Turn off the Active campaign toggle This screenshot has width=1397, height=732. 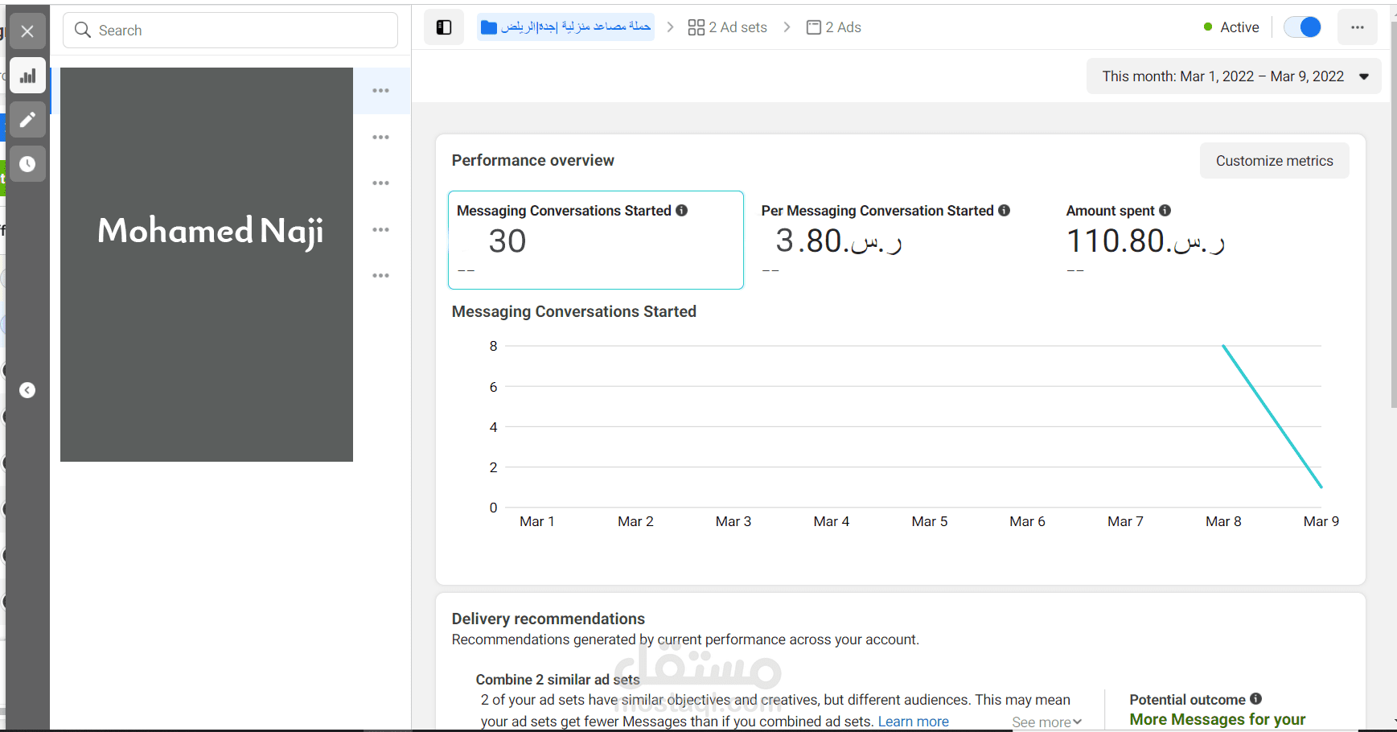pyautogui.click(x=1302, y=27)
